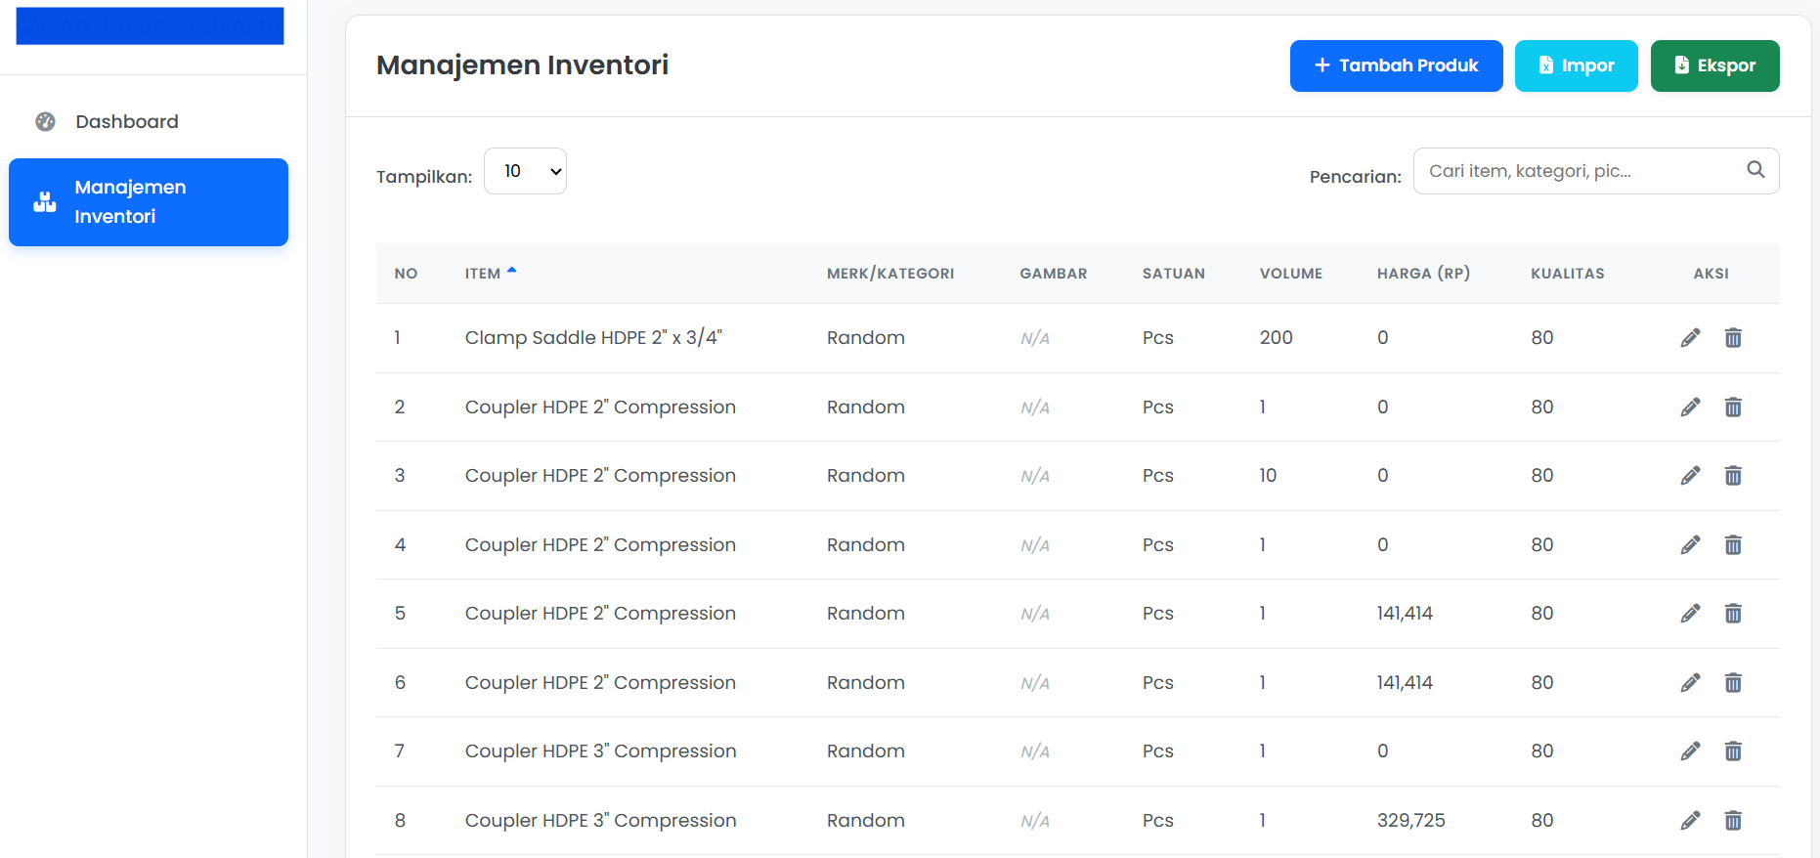Click the AKSI column header
This screenshot has height=858, width=1820.
point(1711,274)
